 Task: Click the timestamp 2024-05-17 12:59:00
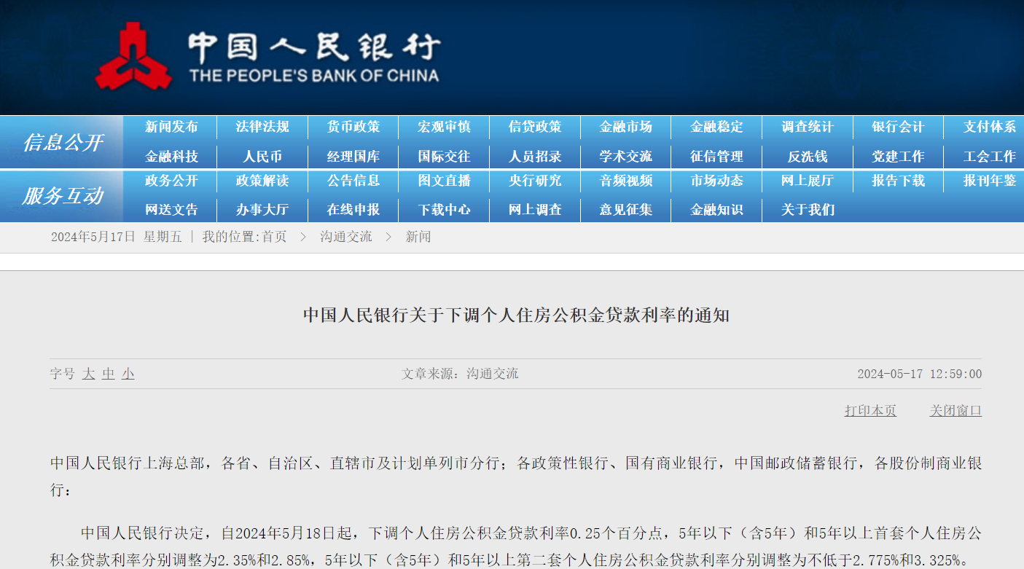(x=919, y=374)
